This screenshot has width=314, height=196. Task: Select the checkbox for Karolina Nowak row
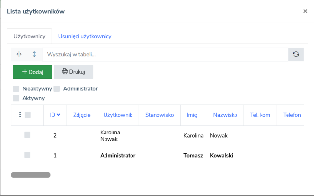(27, 135)
